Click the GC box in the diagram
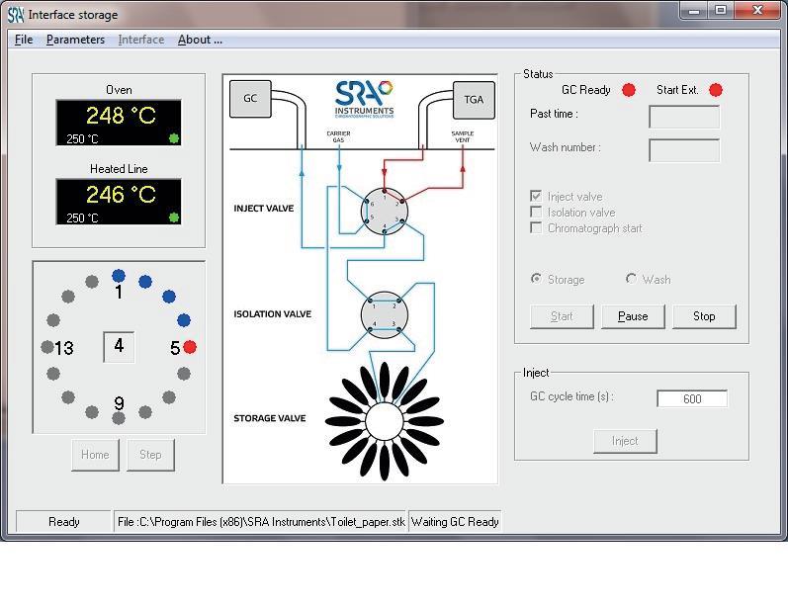The height and width of the screenshot is (607, 788). [250, 99]
